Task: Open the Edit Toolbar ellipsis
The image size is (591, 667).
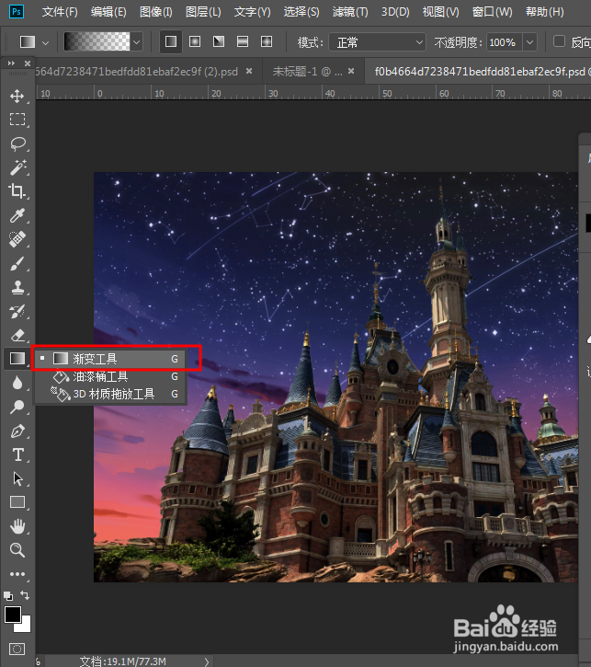Action: [x=17, y=574]
